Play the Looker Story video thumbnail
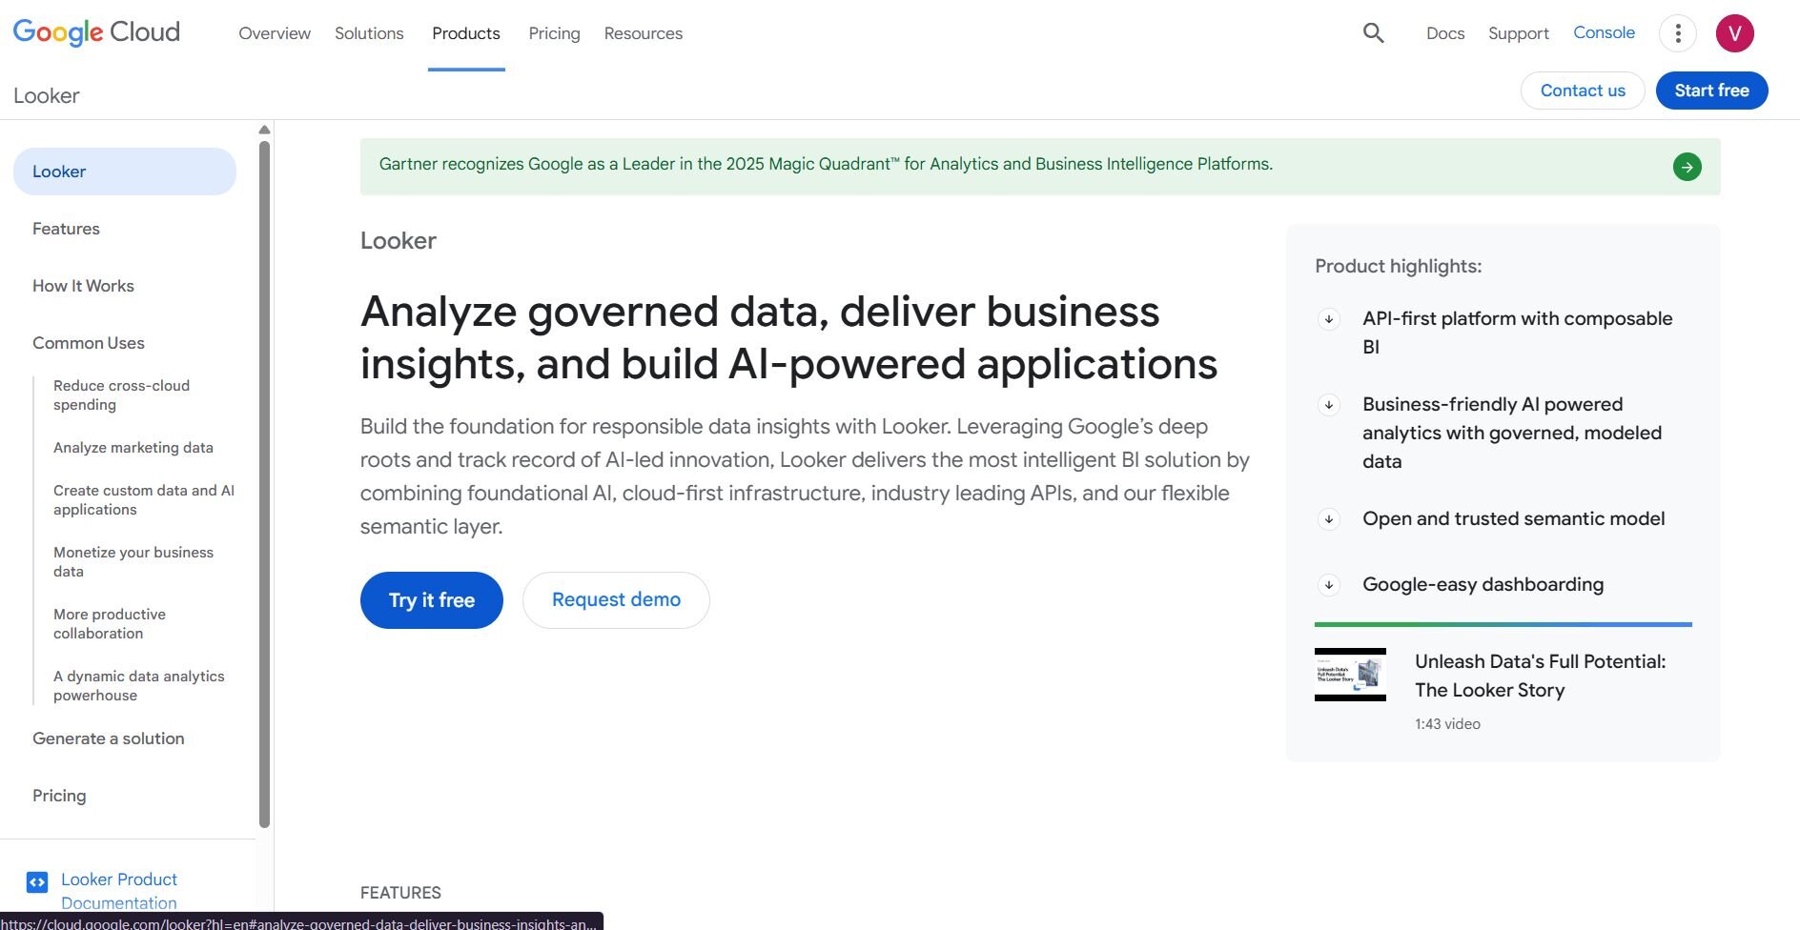 [x=1350, y=675]
